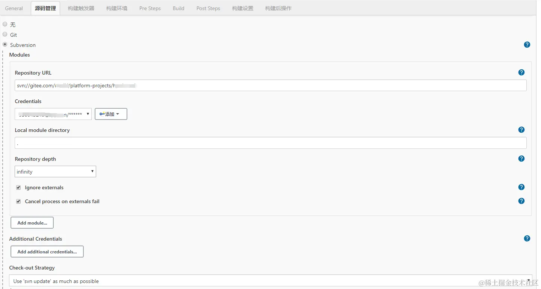This screenshot has width=541, height=289.
Task: Toggle Cancel process on externals fail checkbox
Action: pyautogui.click(x=18, y=201)
